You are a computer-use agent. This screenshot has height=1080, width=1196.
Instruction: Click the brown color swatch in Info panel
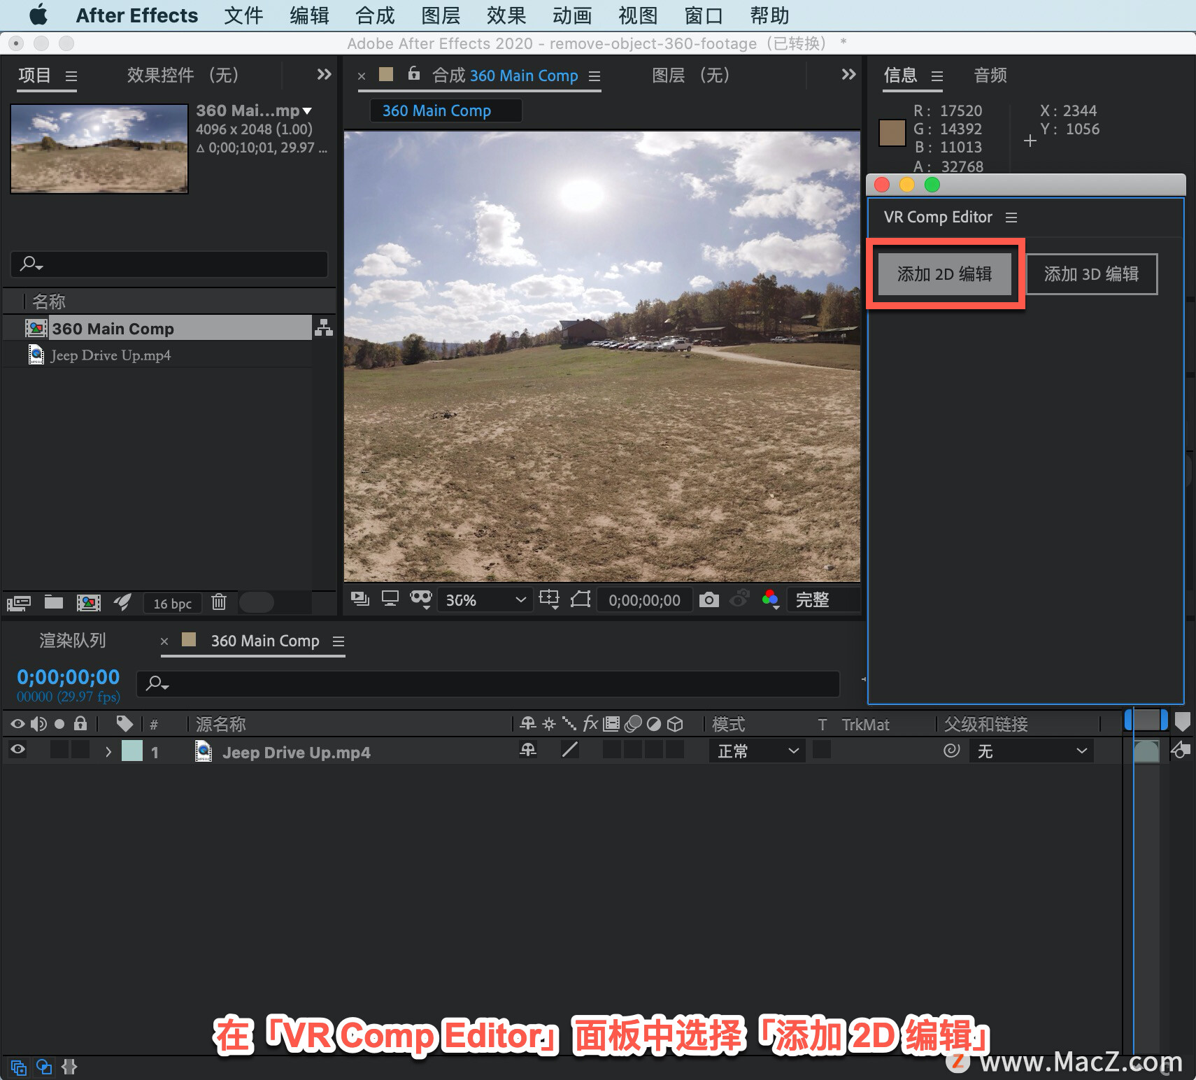[892, 132]
